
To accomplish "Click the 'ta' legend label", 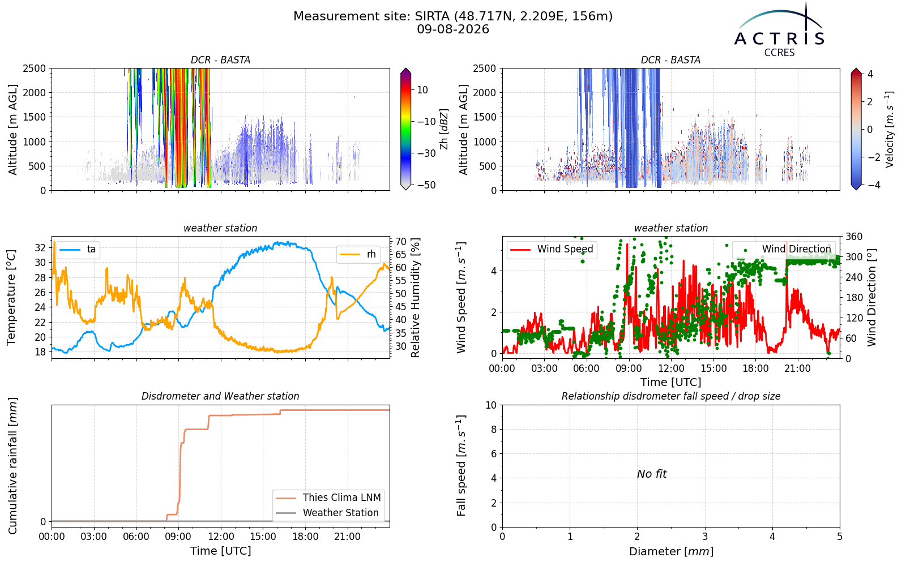I will [x=91, y=249].
